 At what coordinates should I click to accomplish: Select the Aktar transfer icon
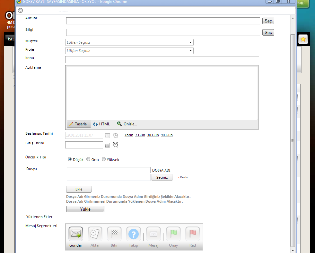pyautogui.click(x=95, y=234)
